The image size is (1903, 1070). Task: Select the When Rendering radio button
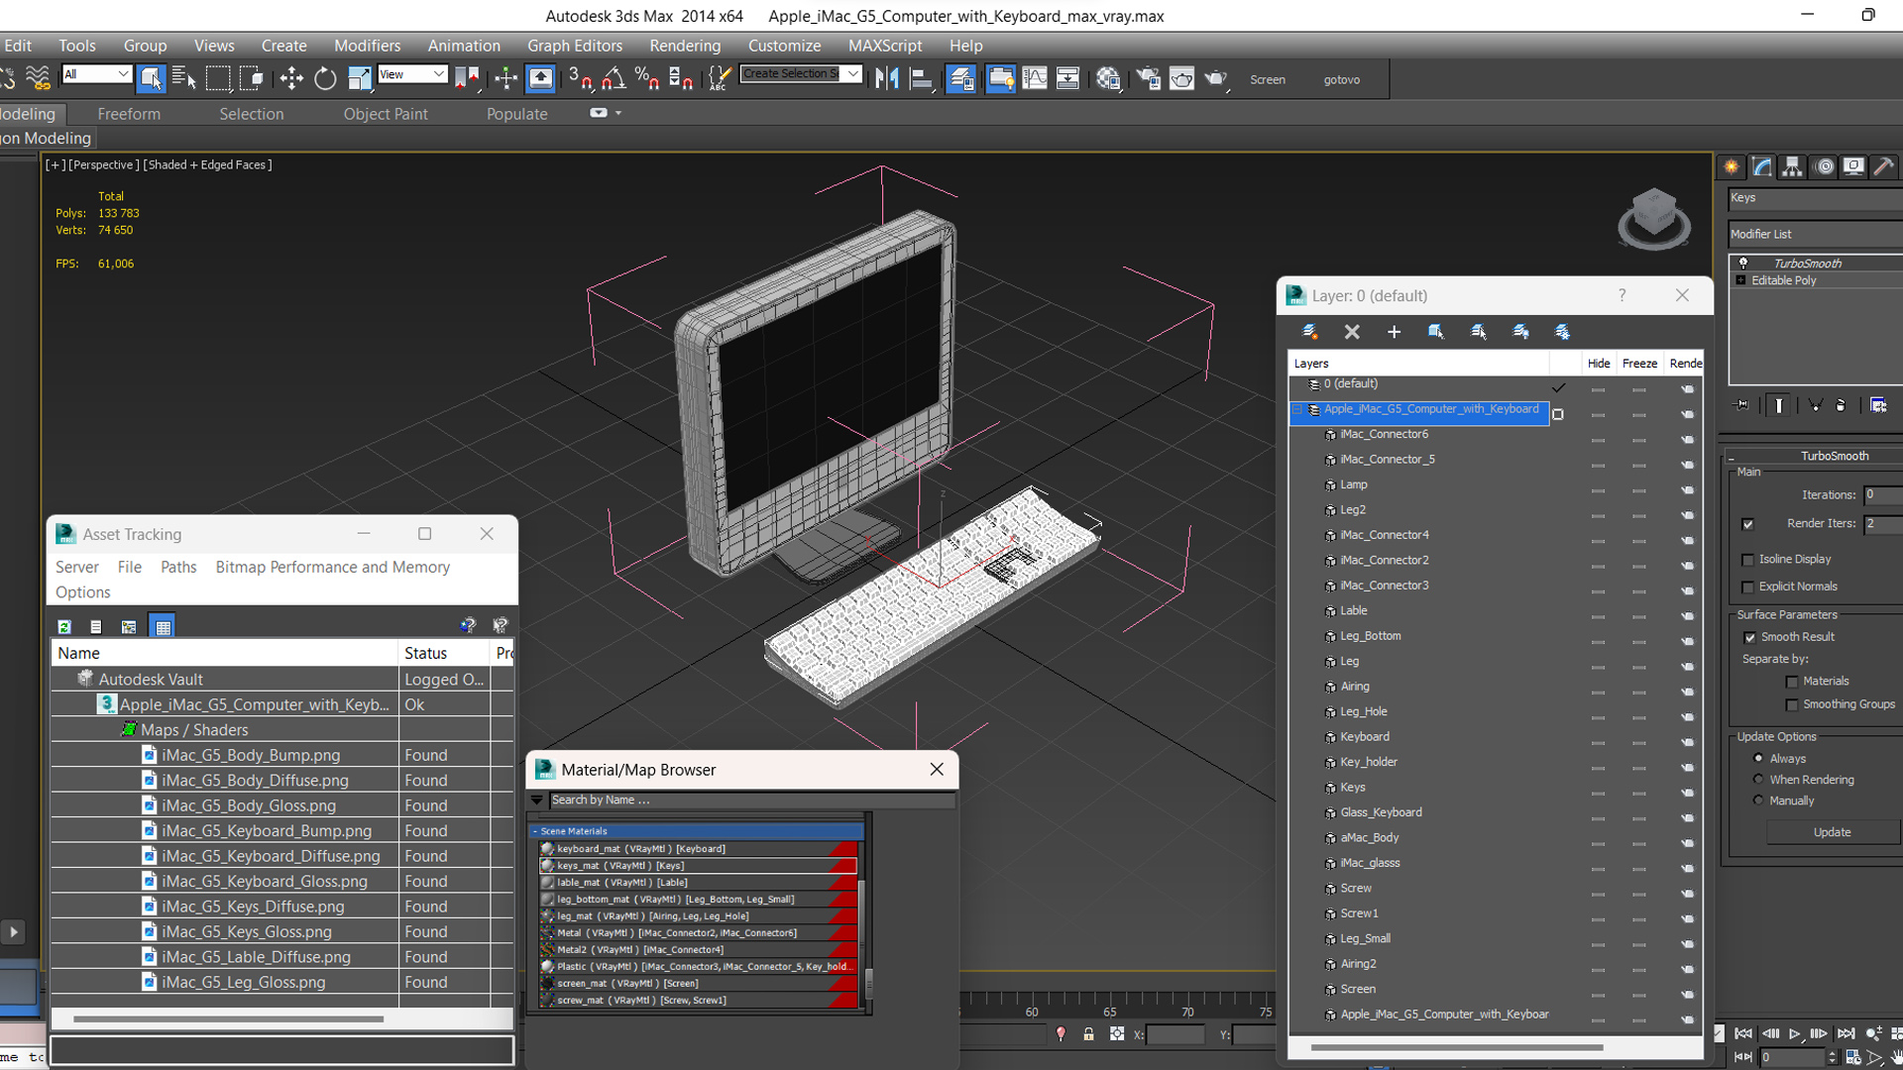[x=1758, y=780]
